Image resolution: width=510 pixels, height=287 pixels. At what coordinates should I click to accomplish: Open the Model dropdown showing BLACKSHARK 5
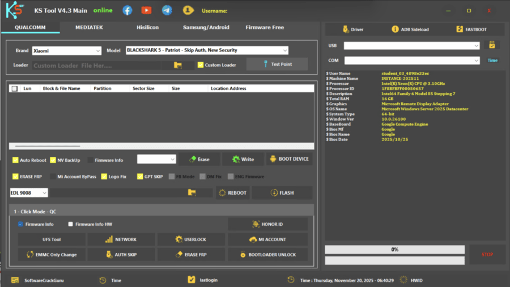click(207, 50)
